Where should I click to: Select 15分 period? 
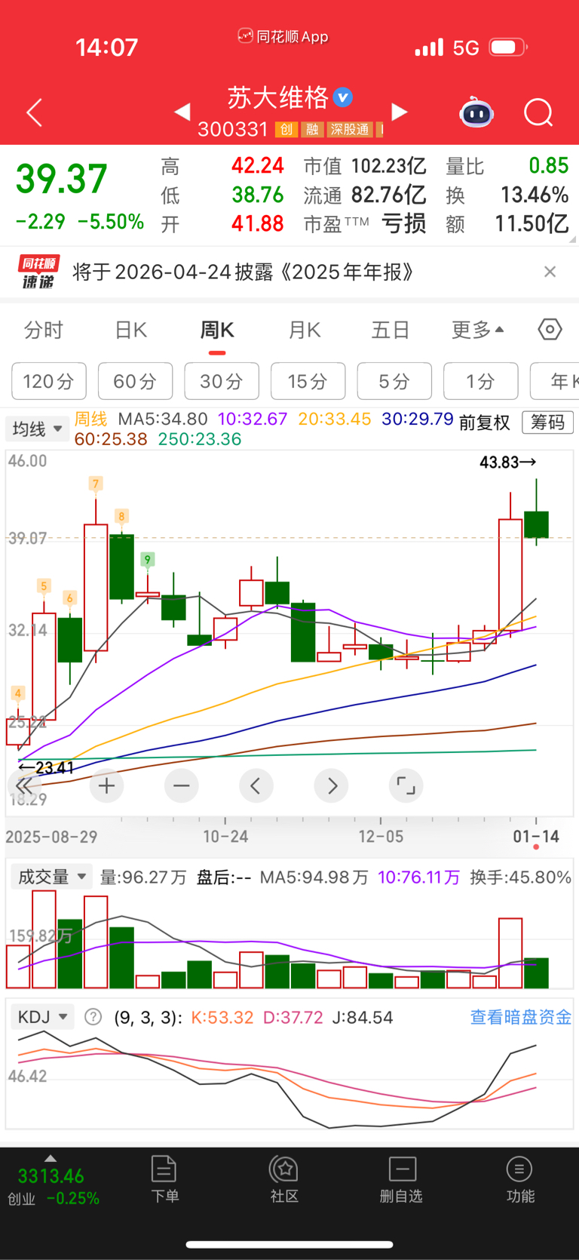point(308,381)
